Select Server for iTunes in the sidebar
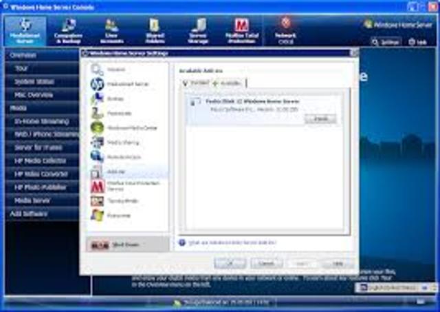 click(x=42, y=147)
